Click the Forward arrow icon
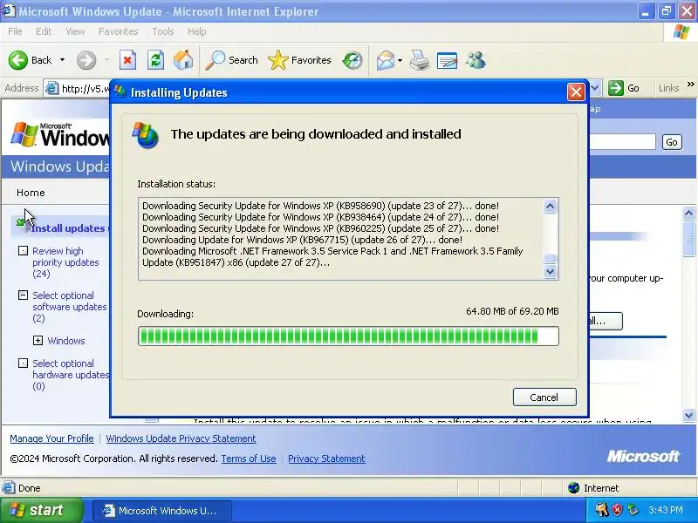698x523 pixels. (x=86, y=60)
